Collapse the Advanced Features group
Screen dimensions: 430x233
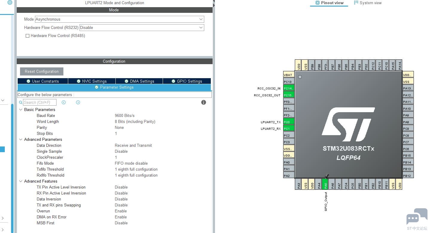click(21, 181)
